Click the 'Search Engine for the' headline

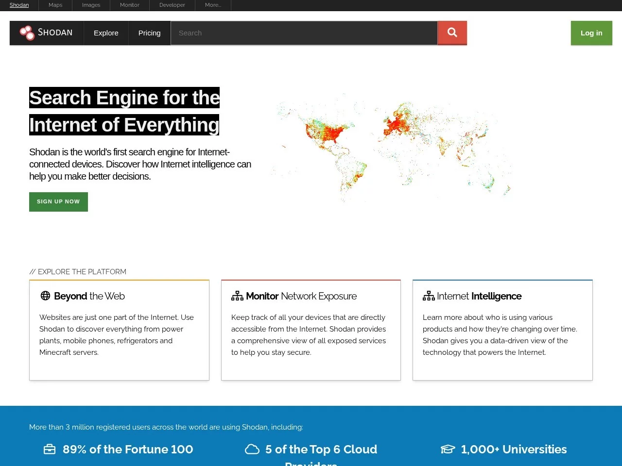pos(124,98)
